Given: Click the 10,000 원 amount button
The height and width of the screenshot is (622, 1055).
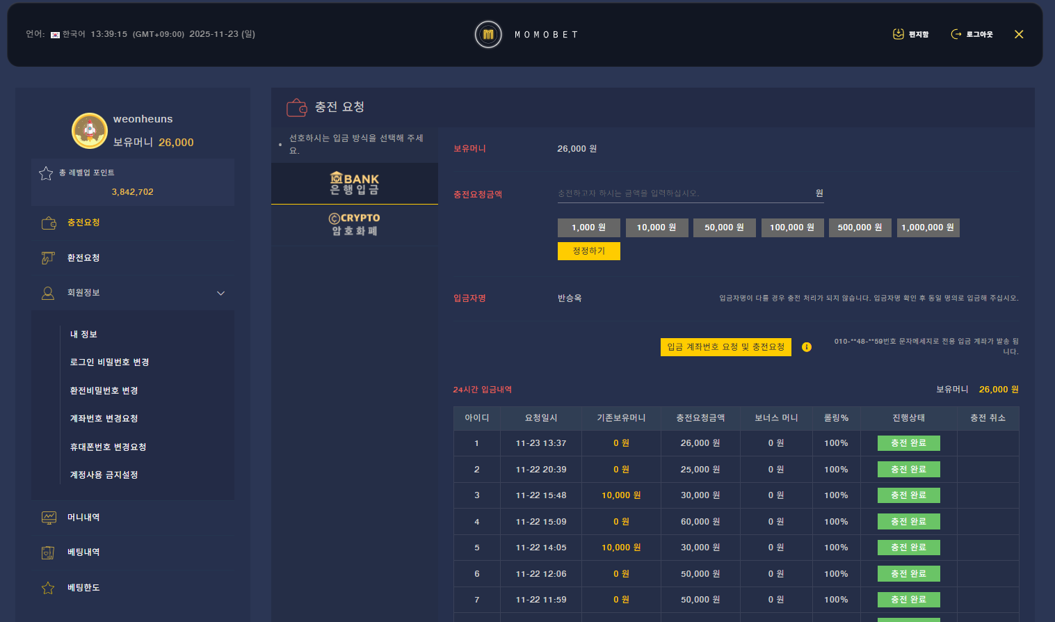Looking at the screenshot, I should pos(657,228).
